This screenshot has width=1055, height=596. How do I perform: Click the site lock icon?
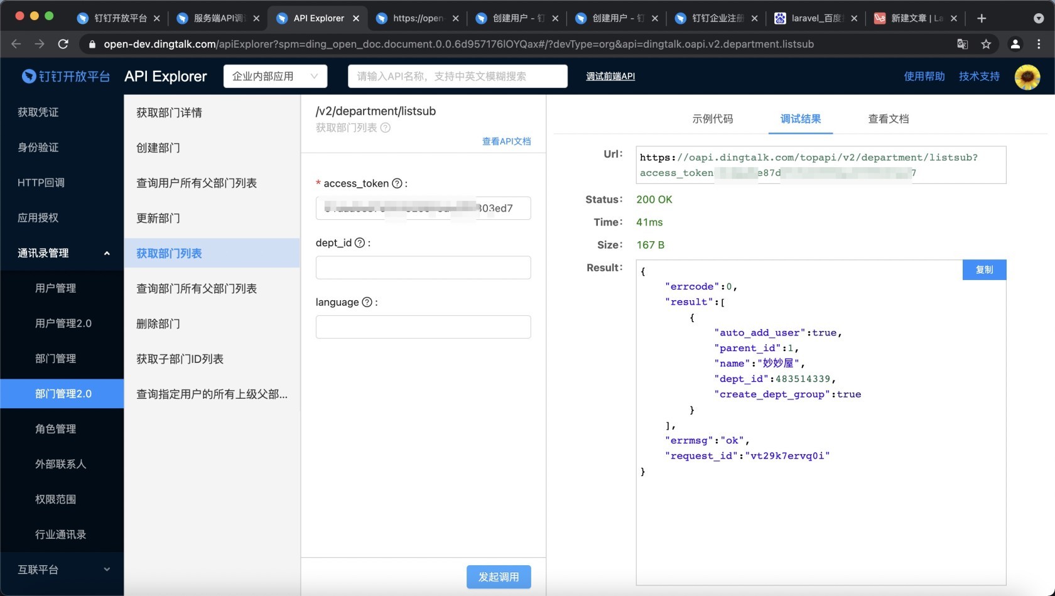[92, 44]
